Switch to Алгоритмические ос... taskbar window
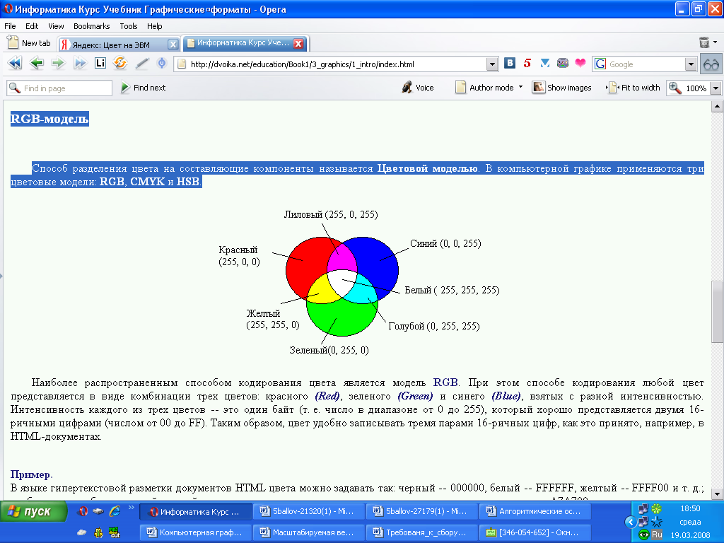The image size is (724, 543). 535,512
